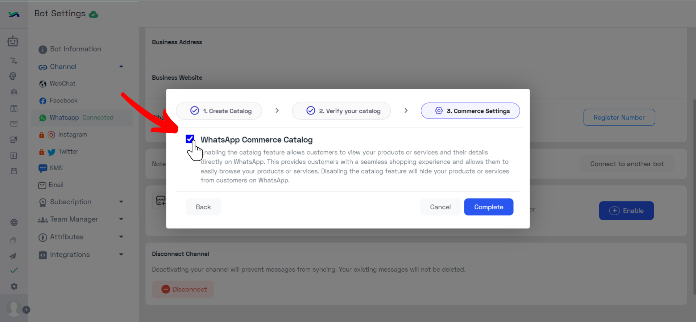Select the 1. Create Catalog step
Image resolution: width=696 pixels, height=322 pixels.
coord(219,111)
